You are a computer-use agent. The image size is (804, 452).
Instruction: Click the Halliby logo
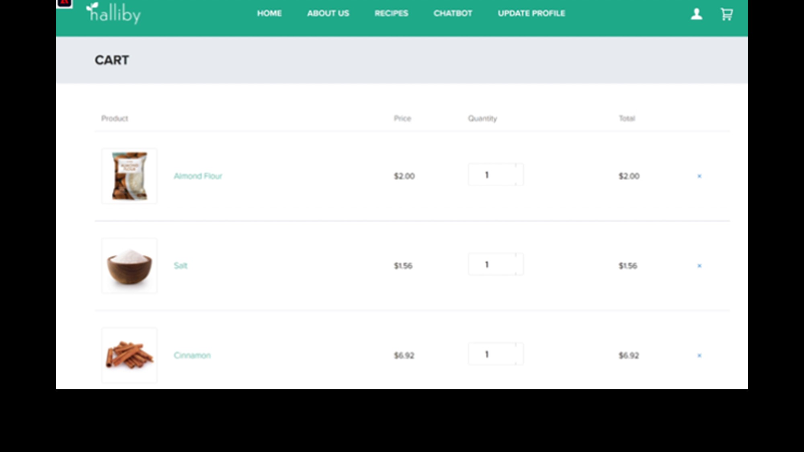pos(114,13)
